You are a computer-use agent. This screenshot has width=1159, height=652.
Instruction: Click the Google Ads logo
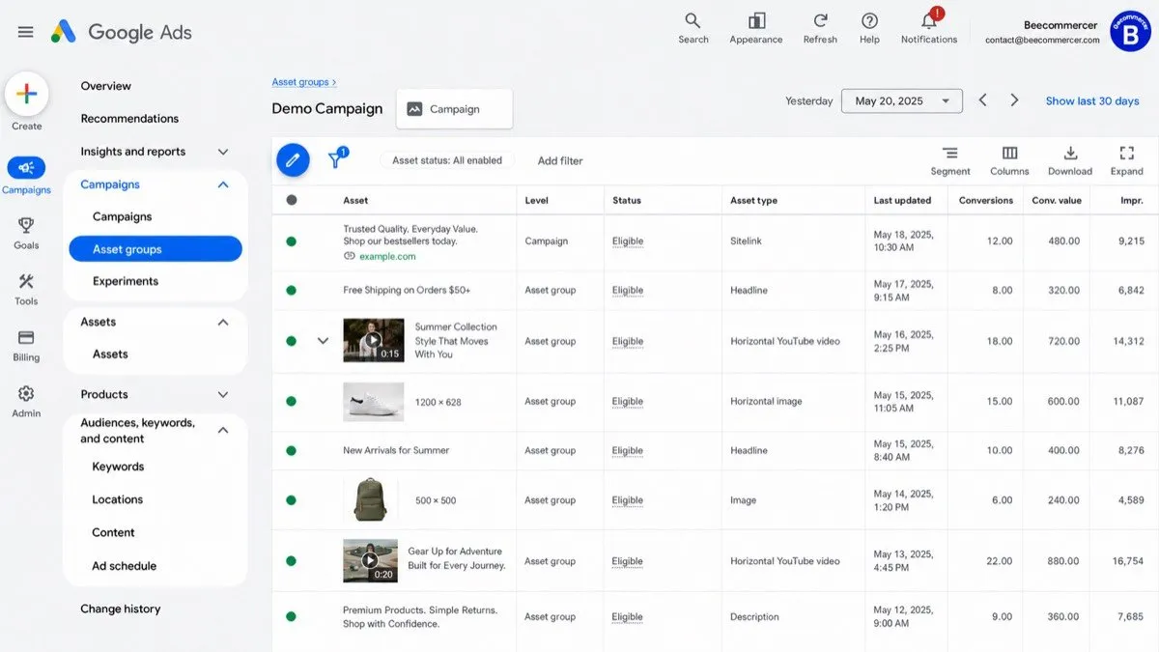122,32
